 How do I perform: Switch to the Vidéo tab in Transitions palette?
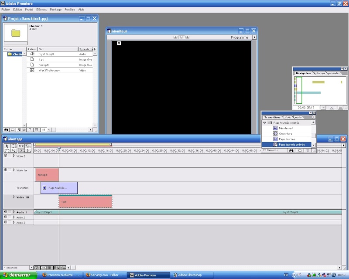pyautogui.click(x=288, y=117)
